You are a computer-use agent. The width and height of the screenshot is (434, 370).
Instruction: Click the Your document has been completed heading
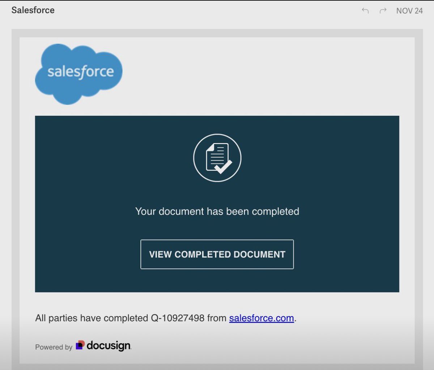(x=217, y=211)
